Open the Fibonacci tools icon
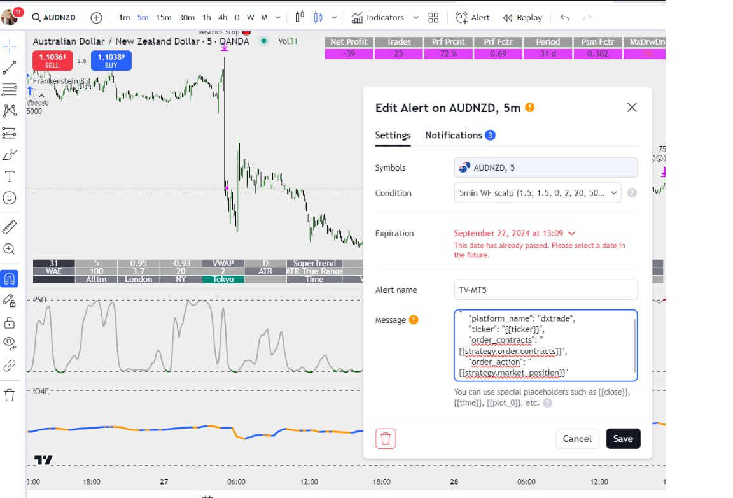Screen dimensions: 733x498 coord(10,89)
